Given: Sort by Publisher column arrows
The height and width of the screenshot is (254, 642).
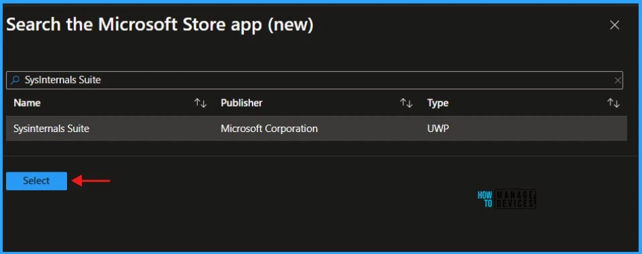Looking at the screenshot, I should pyautogui.click(x=405, y=103).
